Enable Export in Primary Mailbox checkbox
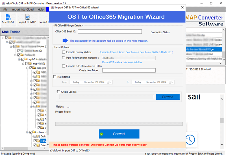Screen dimensions: 226x156 64,52
